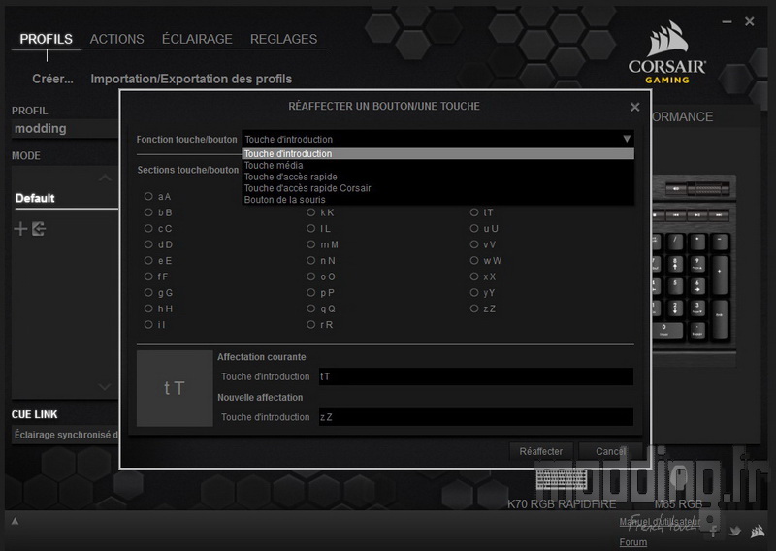Choose Touche d'introduction from the list
The width and height of the screenshot is (776, 551).
tap(437, 154)
